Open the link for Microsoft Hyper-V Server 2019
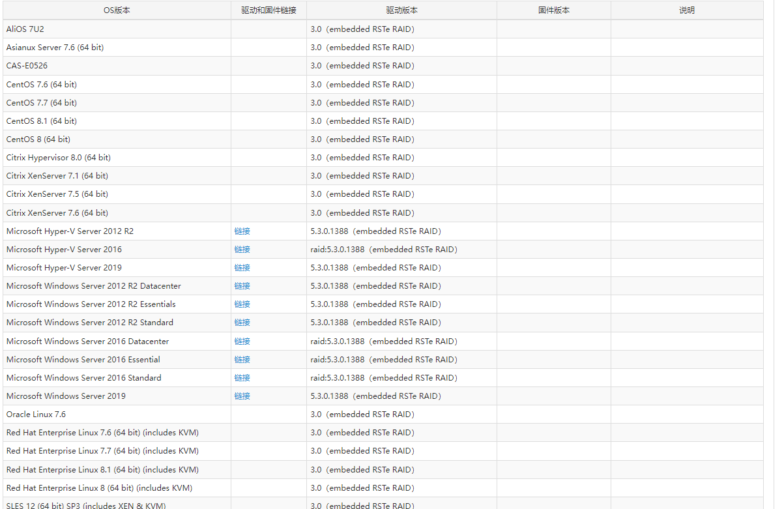The width and height of the screenshot is (784, 509). coord(242,268)
